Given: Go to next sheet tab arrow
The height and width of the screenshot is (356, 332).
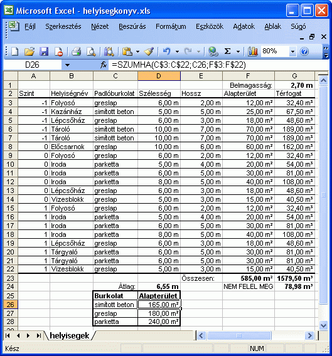Looking at the screenshot, I should 28,335.
